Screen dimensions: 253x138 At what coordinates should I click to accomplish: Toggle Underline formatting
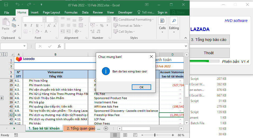(37, 25)
